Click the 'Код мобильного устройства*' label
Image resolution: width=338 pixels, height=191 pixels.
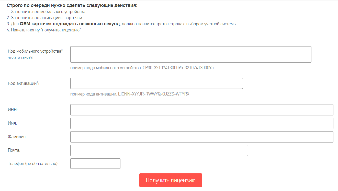point(35,51)
